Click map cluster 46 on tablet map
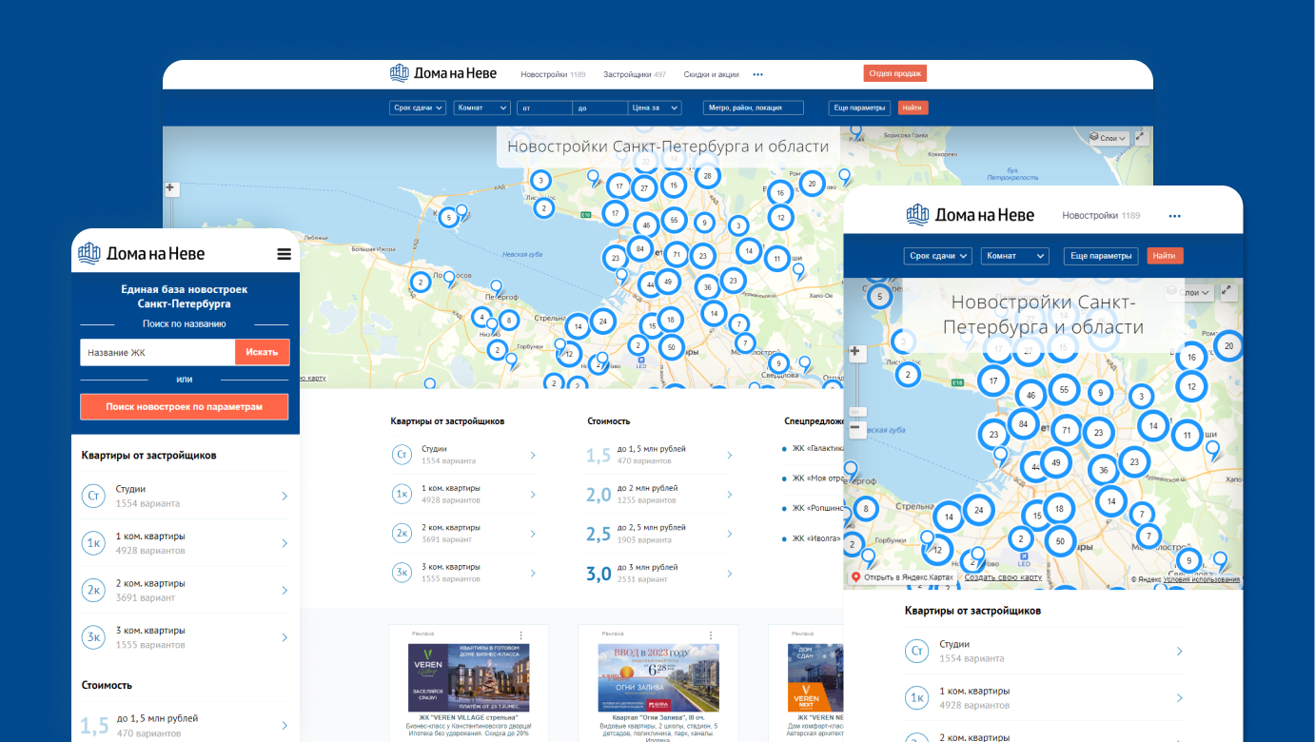1315x742 pixels. (1030, 395)
